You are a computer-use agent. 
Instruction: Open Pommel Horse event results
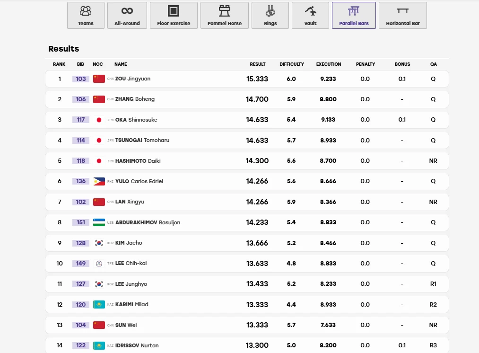[225, 16]
